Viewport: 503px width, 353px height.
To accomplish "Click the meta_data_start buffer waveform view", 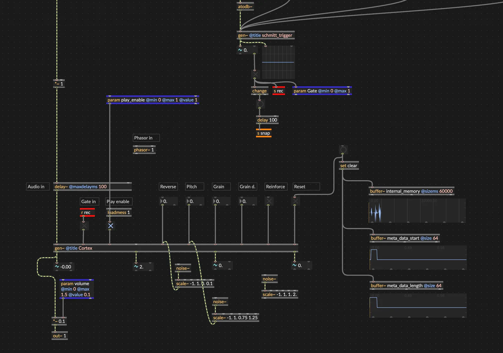I will coord(418,258).
